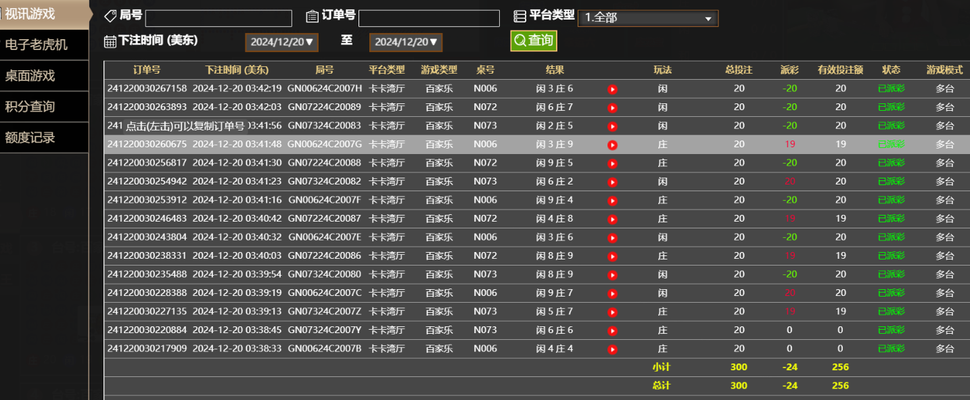Click inside the 局号 input field

(x=218, y=18)
